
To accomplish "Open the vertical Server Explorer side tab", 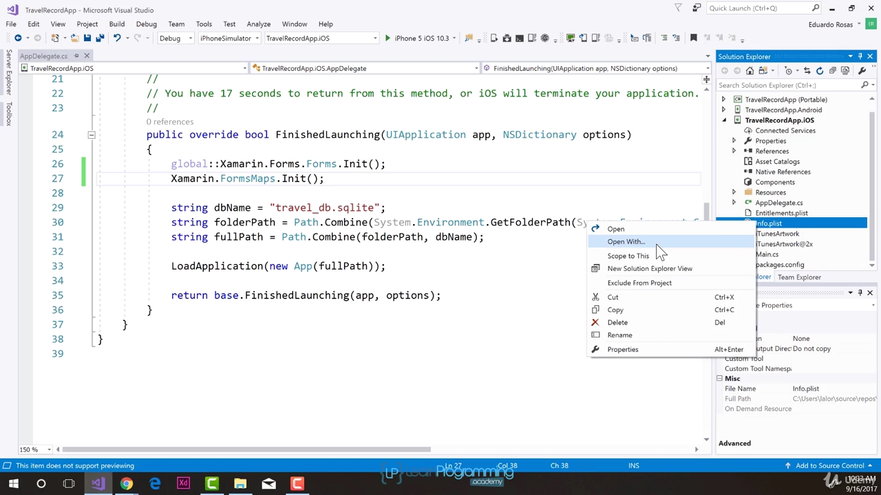I will [x=8, y=72].
